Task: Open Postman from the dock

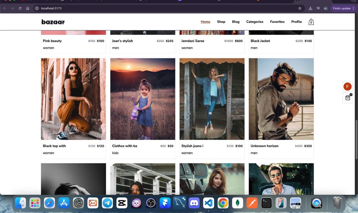Action: (252, 203)
